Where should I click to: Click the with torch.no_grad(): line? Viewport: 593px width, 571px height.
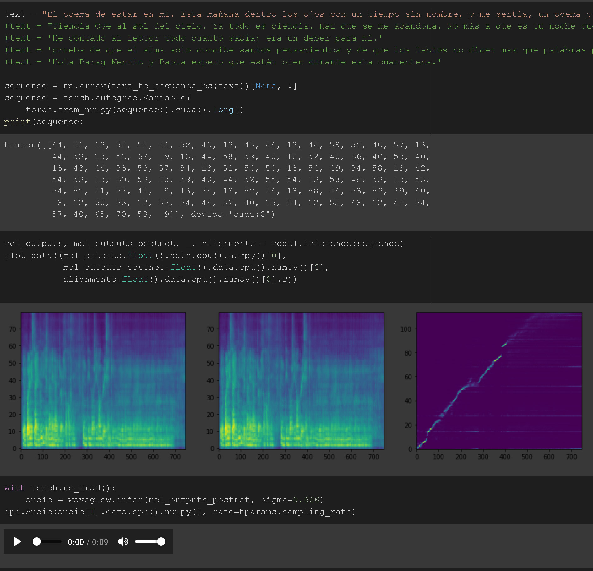pyautogui.click(x=60, y=488)
